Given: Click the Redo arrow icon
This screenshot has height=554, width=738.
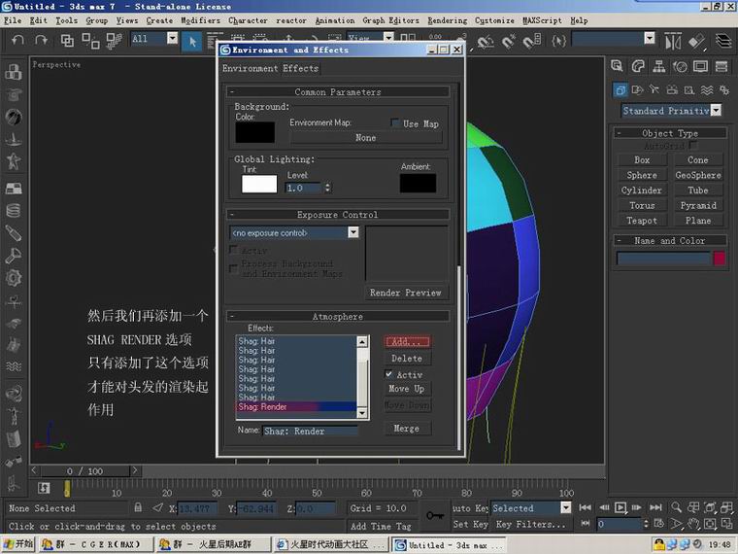Looking at the screenshot, I should (x=41, y=41).
